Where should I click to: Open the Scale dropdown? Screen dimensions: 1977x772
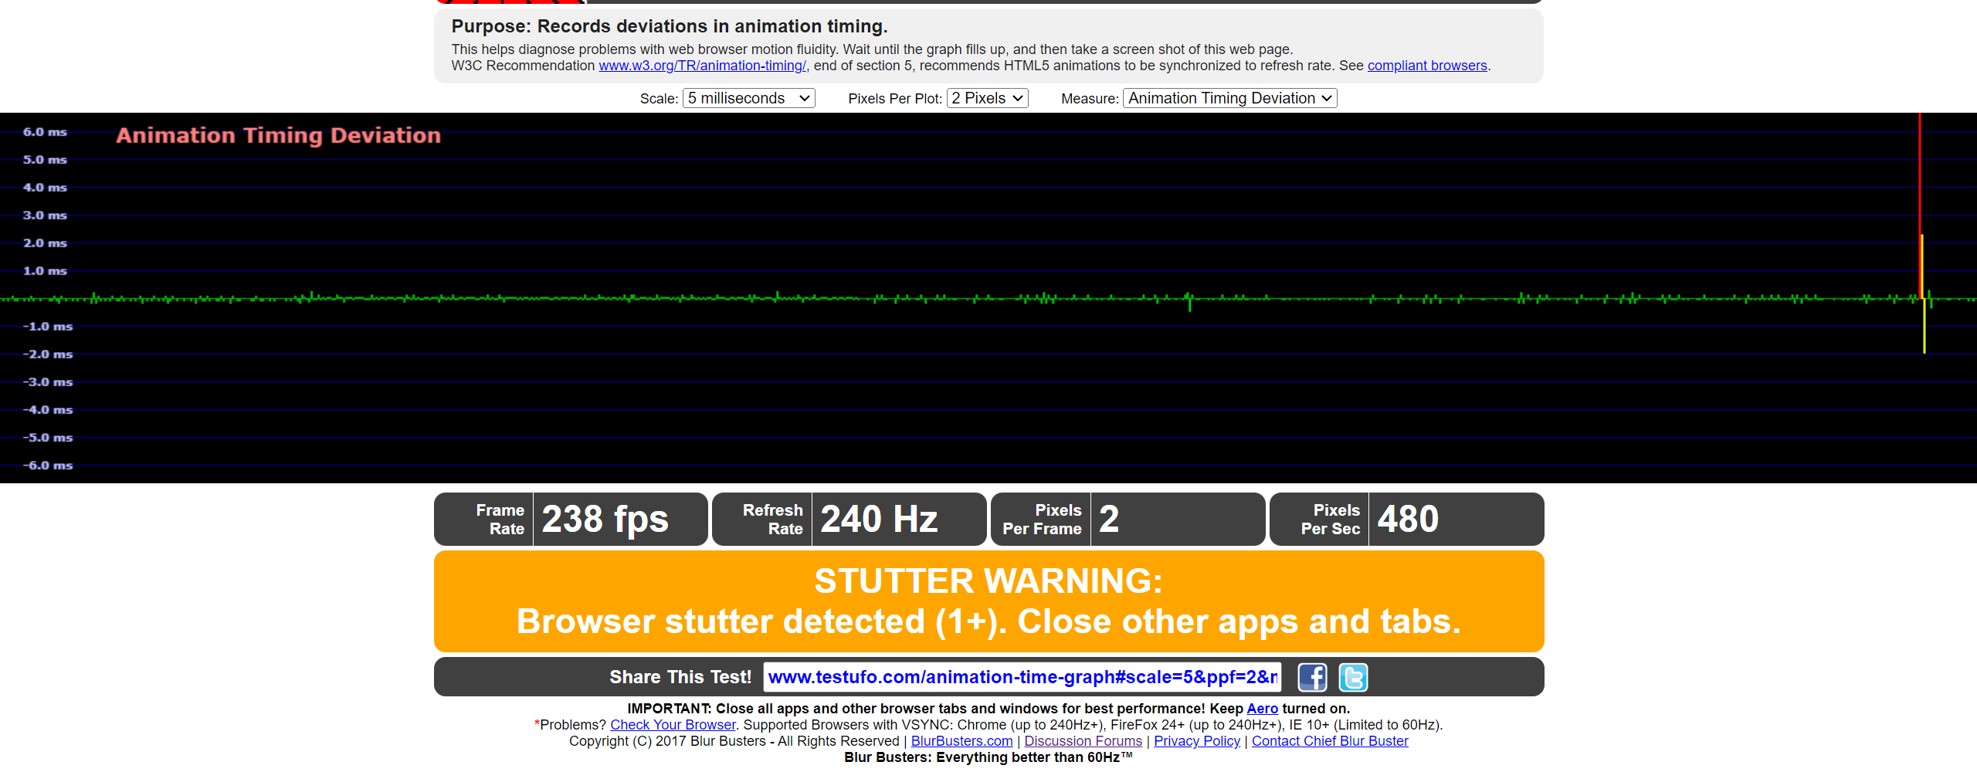click(748, 98)
